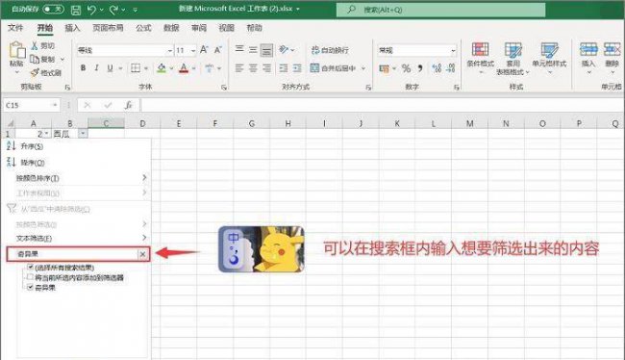
Task: Click the Increase Decimal icon
Action: [437, 68]
